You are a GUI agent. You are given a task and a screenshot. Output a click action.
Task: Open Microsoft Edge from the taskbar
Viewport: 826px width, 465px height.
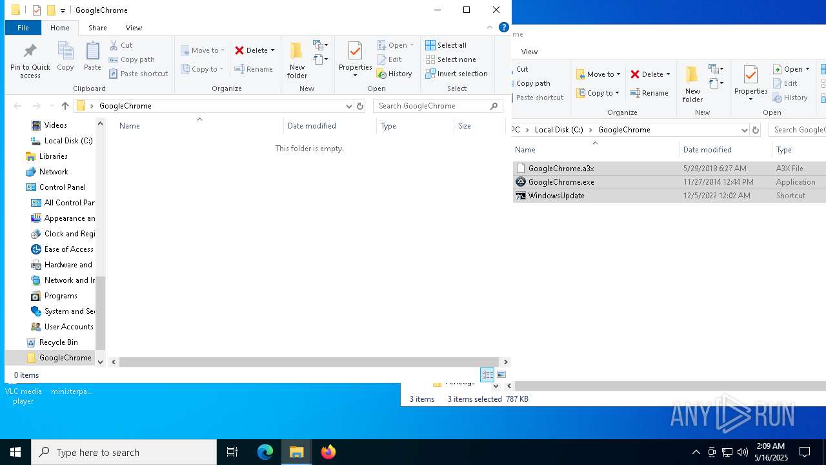(265, 452)
